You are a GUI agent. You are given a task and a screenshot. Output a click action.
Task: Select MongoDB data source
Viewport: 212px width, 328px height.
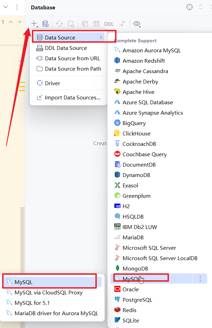point(159,268)
